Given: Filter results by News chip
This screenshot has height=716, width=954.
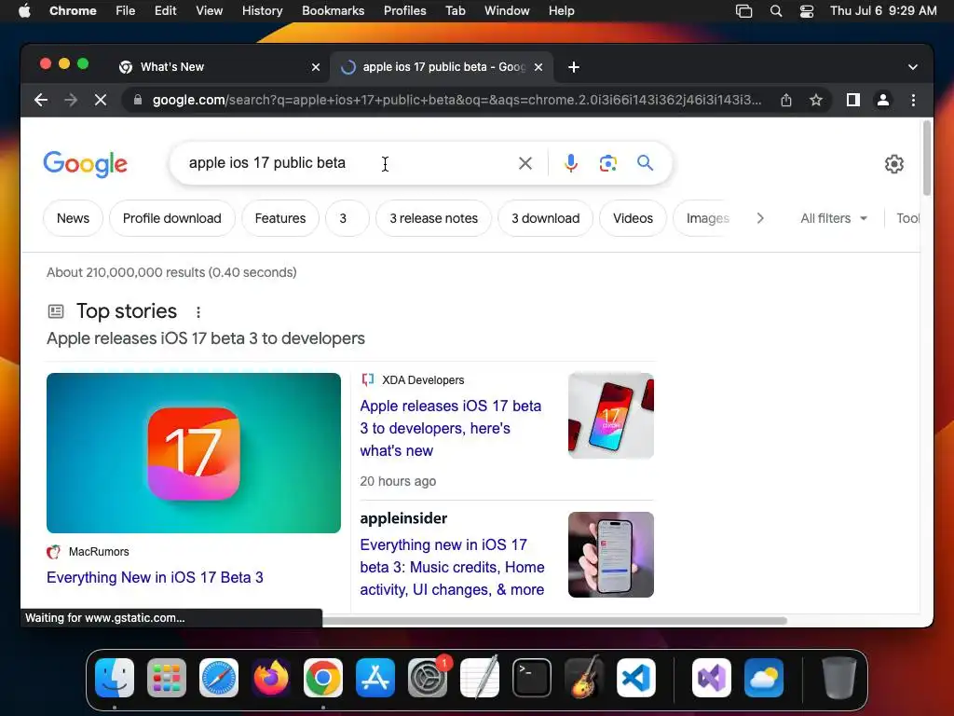Looking at the screenshot, I should tap(73, 218).
